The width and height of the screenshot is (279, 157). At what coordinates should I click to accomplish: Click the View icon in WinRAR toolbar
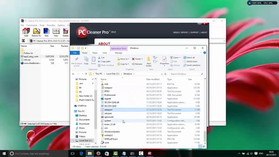pos(56,32)
